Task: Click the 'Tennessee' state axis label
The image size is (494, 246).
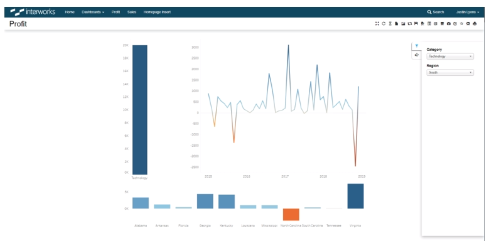Action: 334,225
